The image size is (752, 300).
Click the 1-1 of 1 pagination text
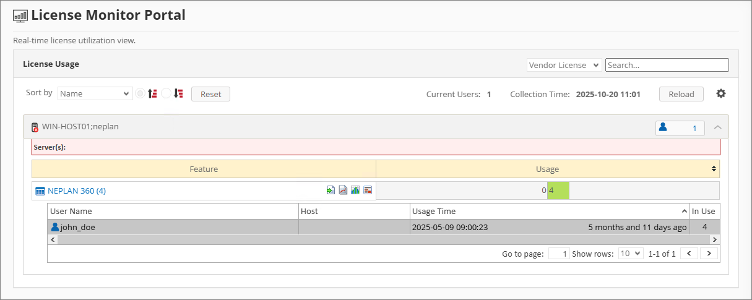tap(661, 254)
